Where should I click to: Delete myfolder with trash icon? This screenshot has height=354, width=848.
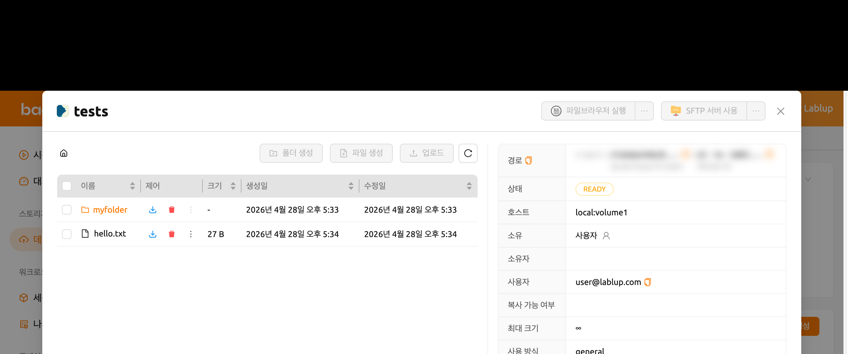tap(172, 209)
